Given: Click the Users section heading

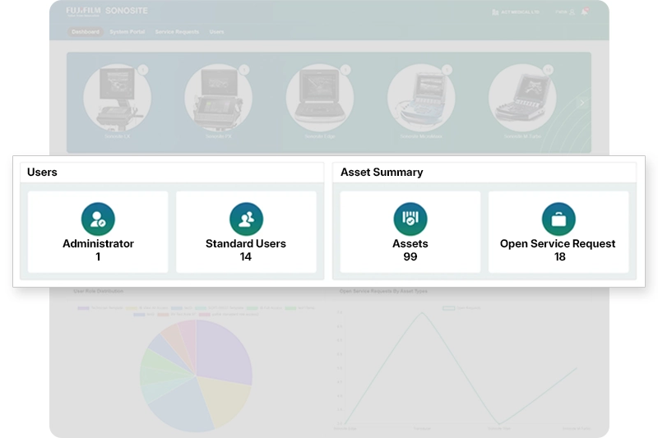Looking at the screenshot, I should pyautogui.click(x=42, y=173).
